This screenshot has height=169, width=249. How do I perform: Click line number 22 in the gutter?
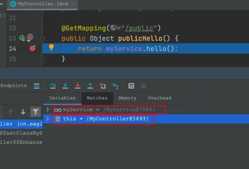tap(12, 28)
